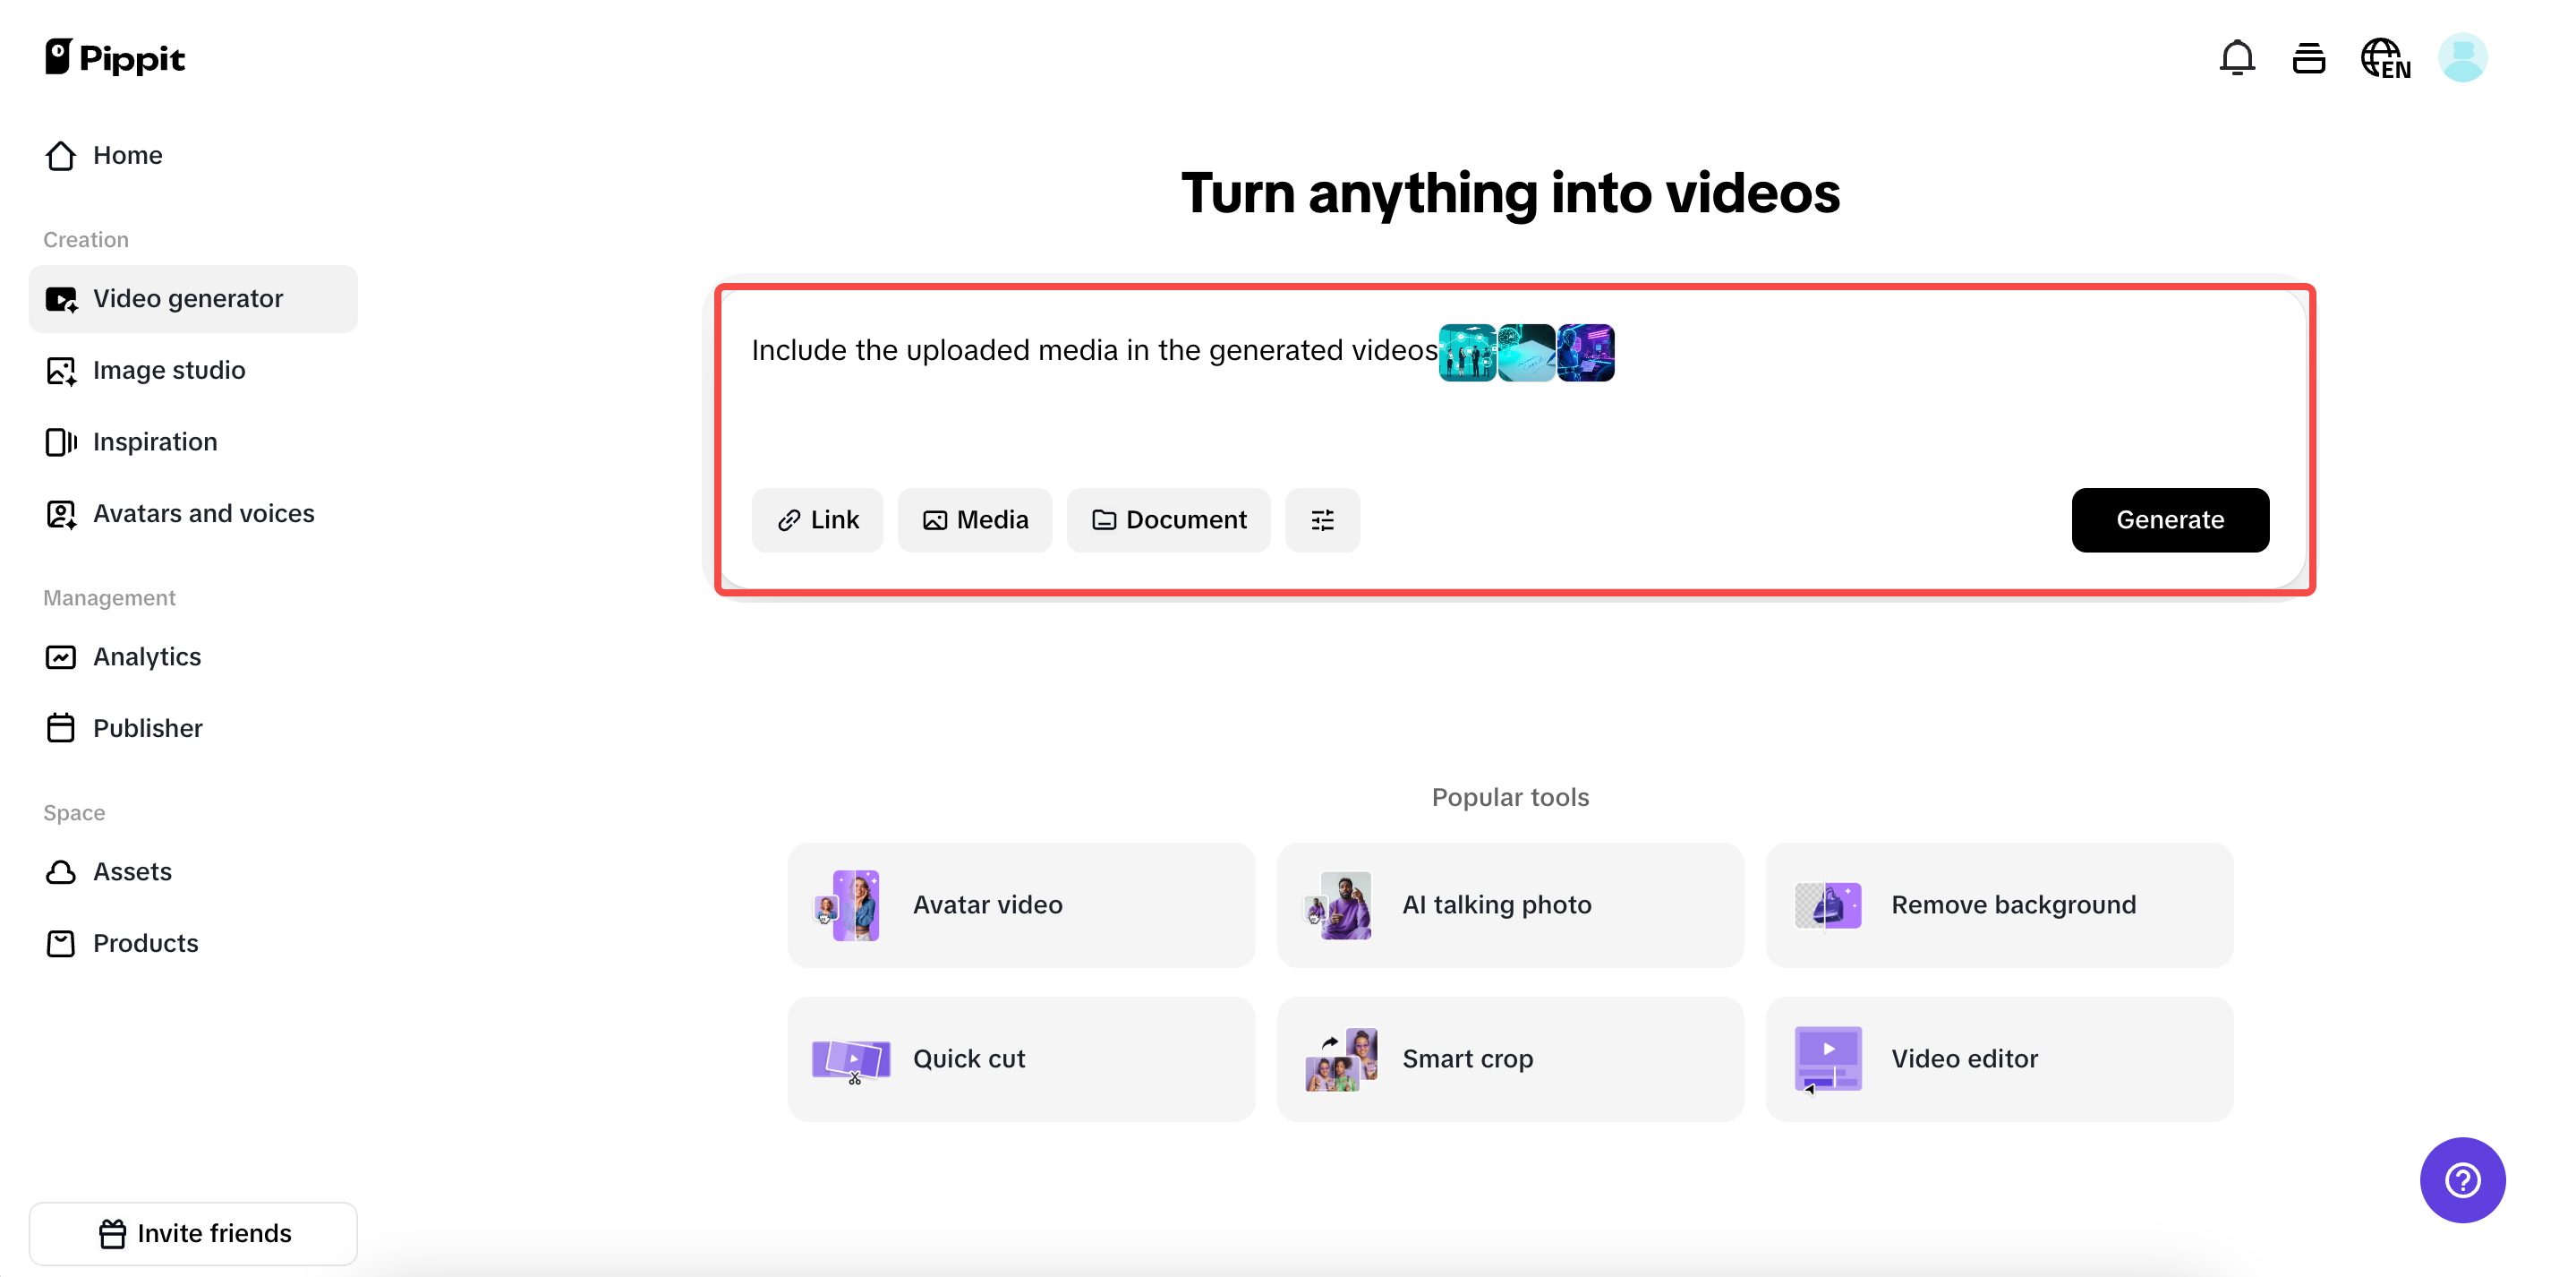Click the first uploaded media thumbnail
The image size is (2576, 1277).
1466,352
